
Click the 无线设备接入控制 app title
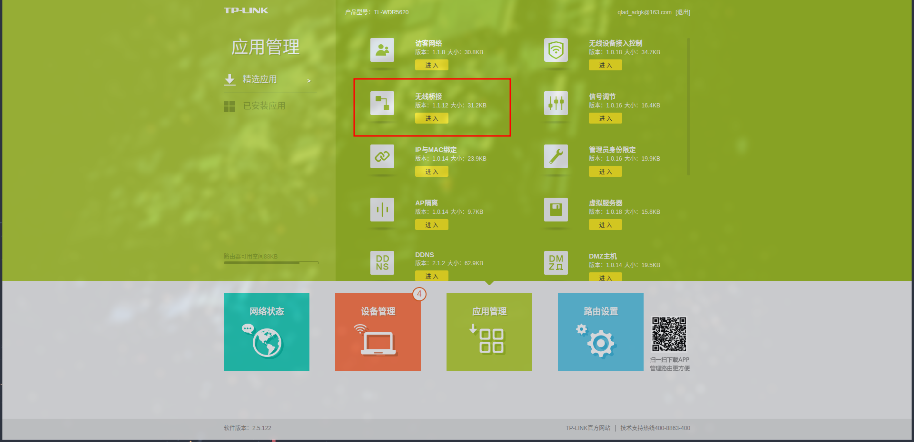click(x=616, y=43)
